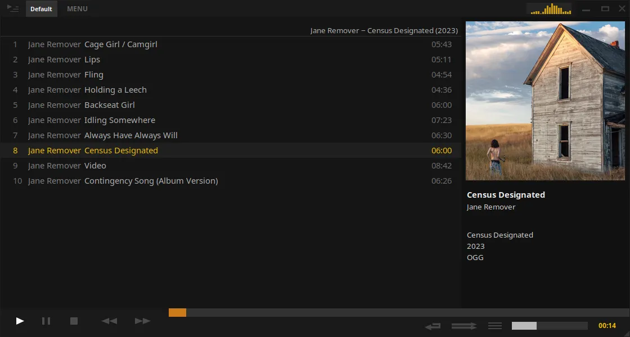The width and height of the screenshot is (630, 337).
Task: Open the three-line playlist options icon
Action: coord(495,326)
